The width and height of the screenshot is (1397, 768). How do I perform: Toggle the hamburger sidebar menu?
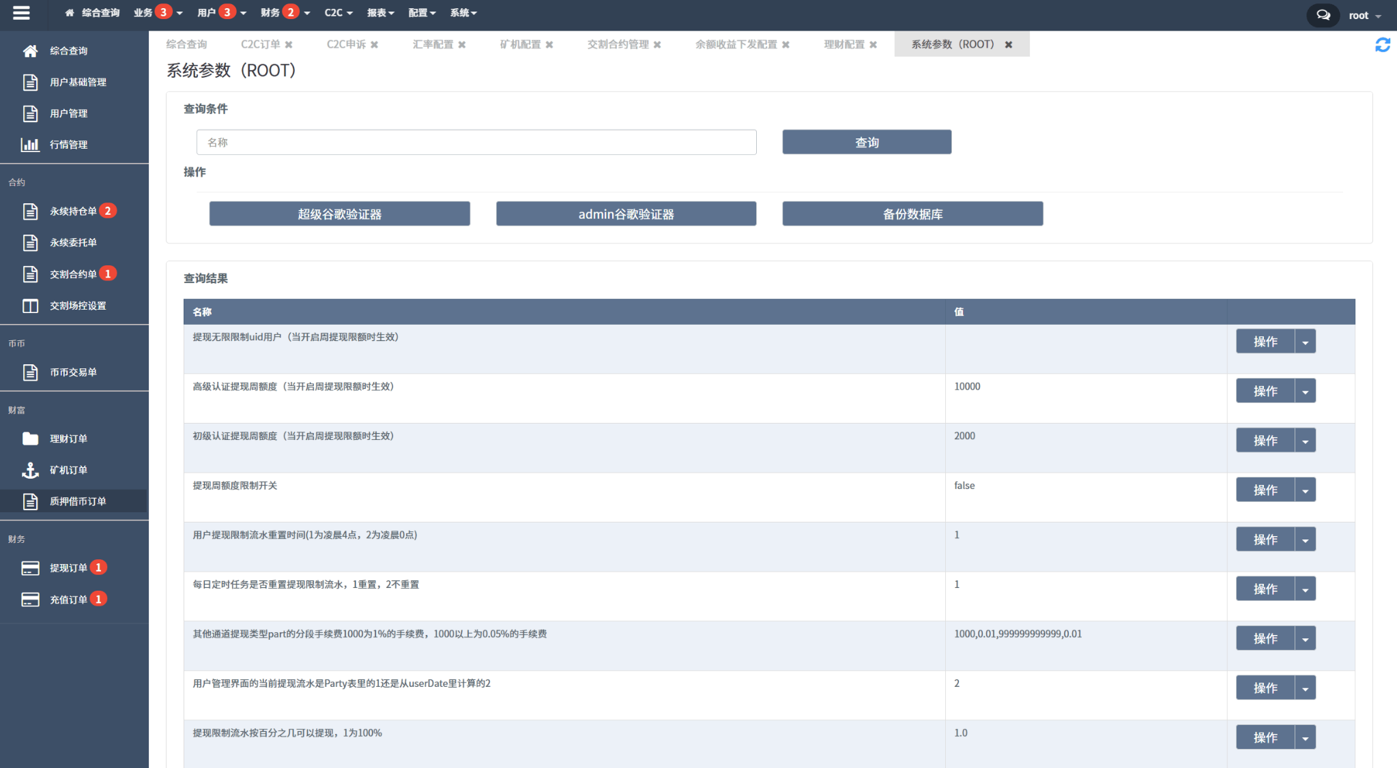[21, 13]
